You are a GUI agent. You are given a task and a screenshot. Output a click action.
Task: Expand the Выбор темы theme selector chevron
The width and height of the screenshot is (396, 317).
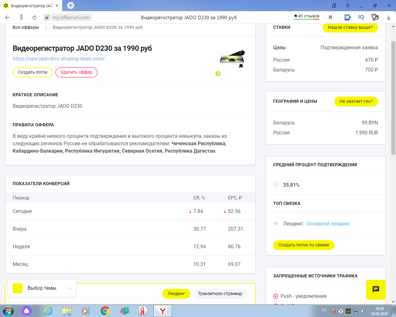tap(69, 288)
